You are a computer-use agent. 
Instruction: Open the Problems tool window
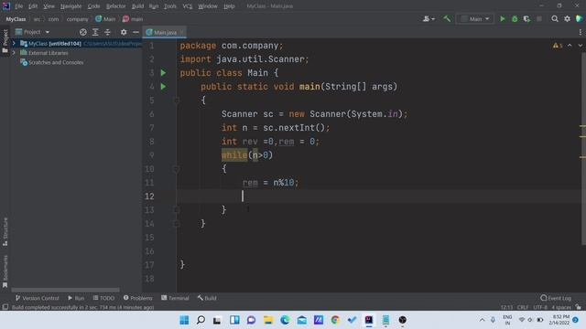point(138,298)
